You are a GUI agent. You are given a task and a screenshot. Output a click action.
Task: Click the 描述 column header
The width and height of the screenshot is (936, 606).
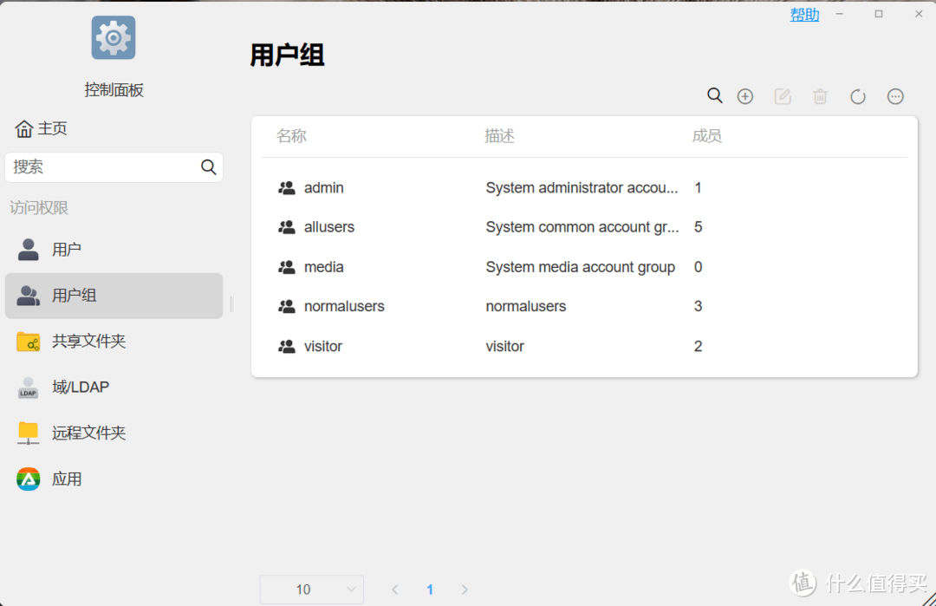[x=499, y=136]
